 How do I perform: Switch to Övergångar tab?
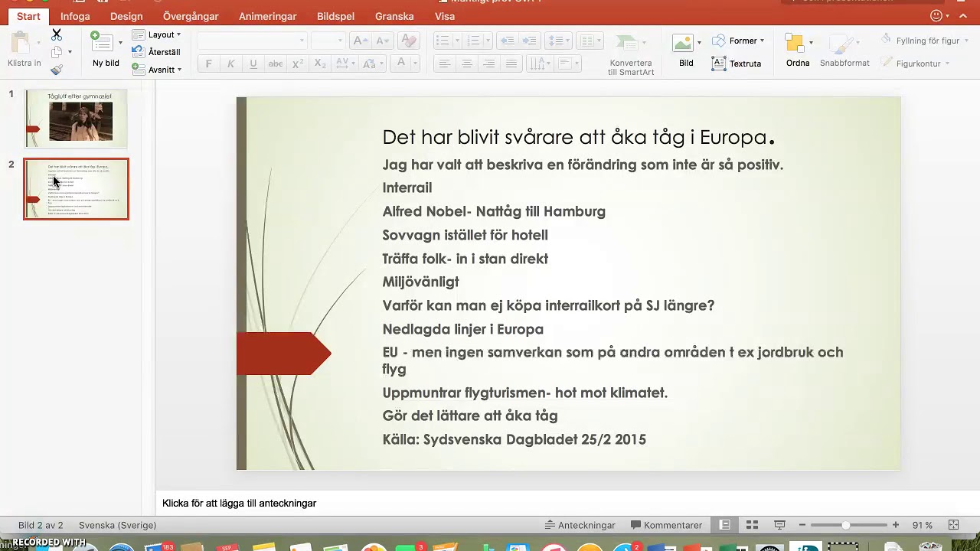click(191, 16)
